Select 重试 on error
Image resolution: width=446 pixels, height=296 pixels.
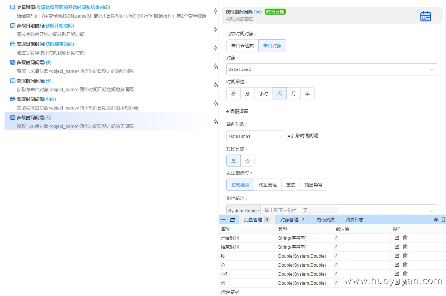tap(291, 185)
